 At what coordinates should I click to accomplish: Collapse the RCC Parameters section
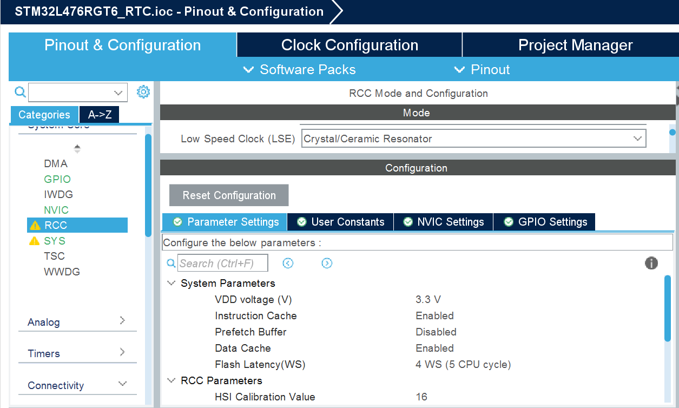tap(172, 380)
